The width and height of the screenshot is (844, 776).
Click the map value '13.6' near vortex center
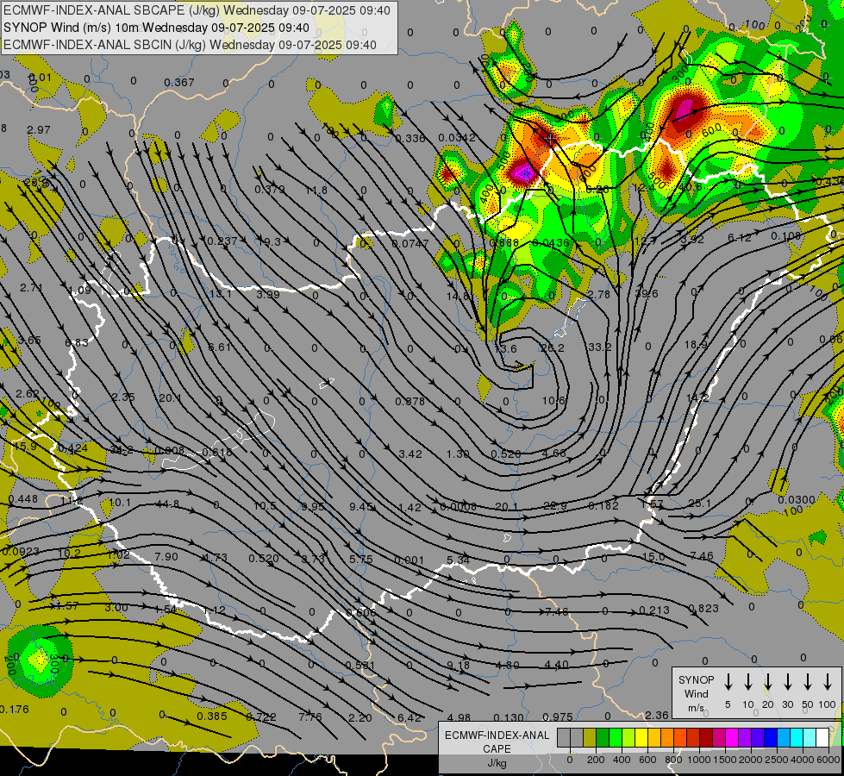point(505,348)
